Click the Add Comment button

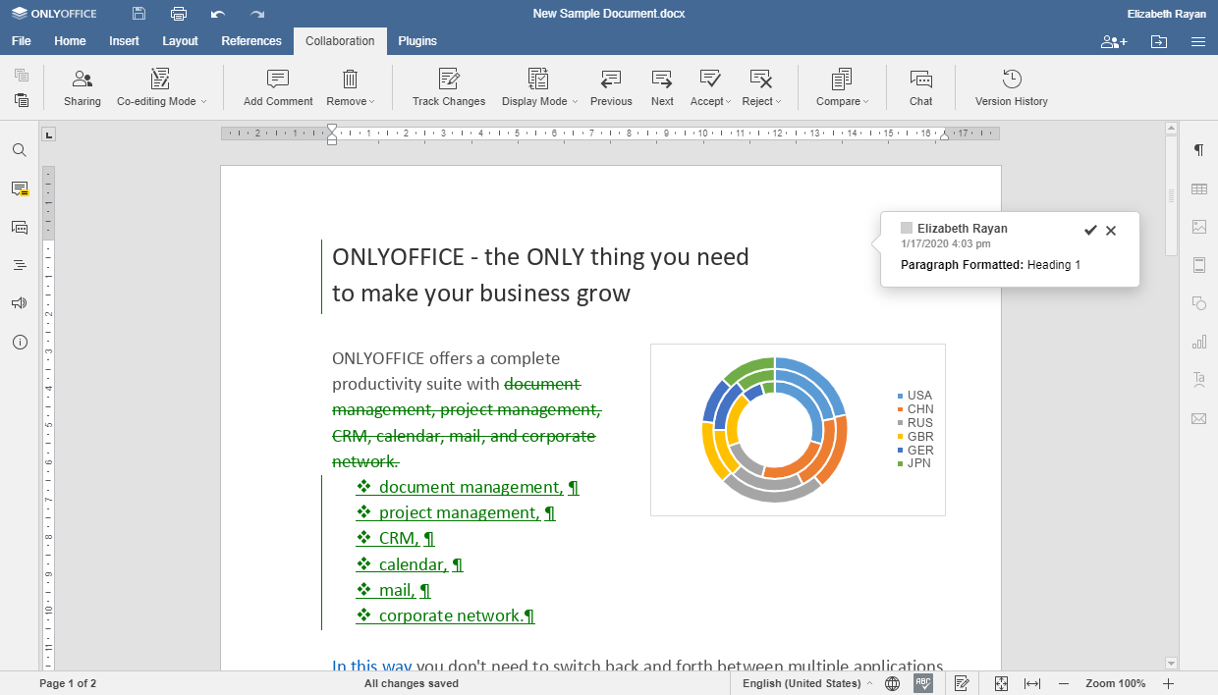click(276, 86)
